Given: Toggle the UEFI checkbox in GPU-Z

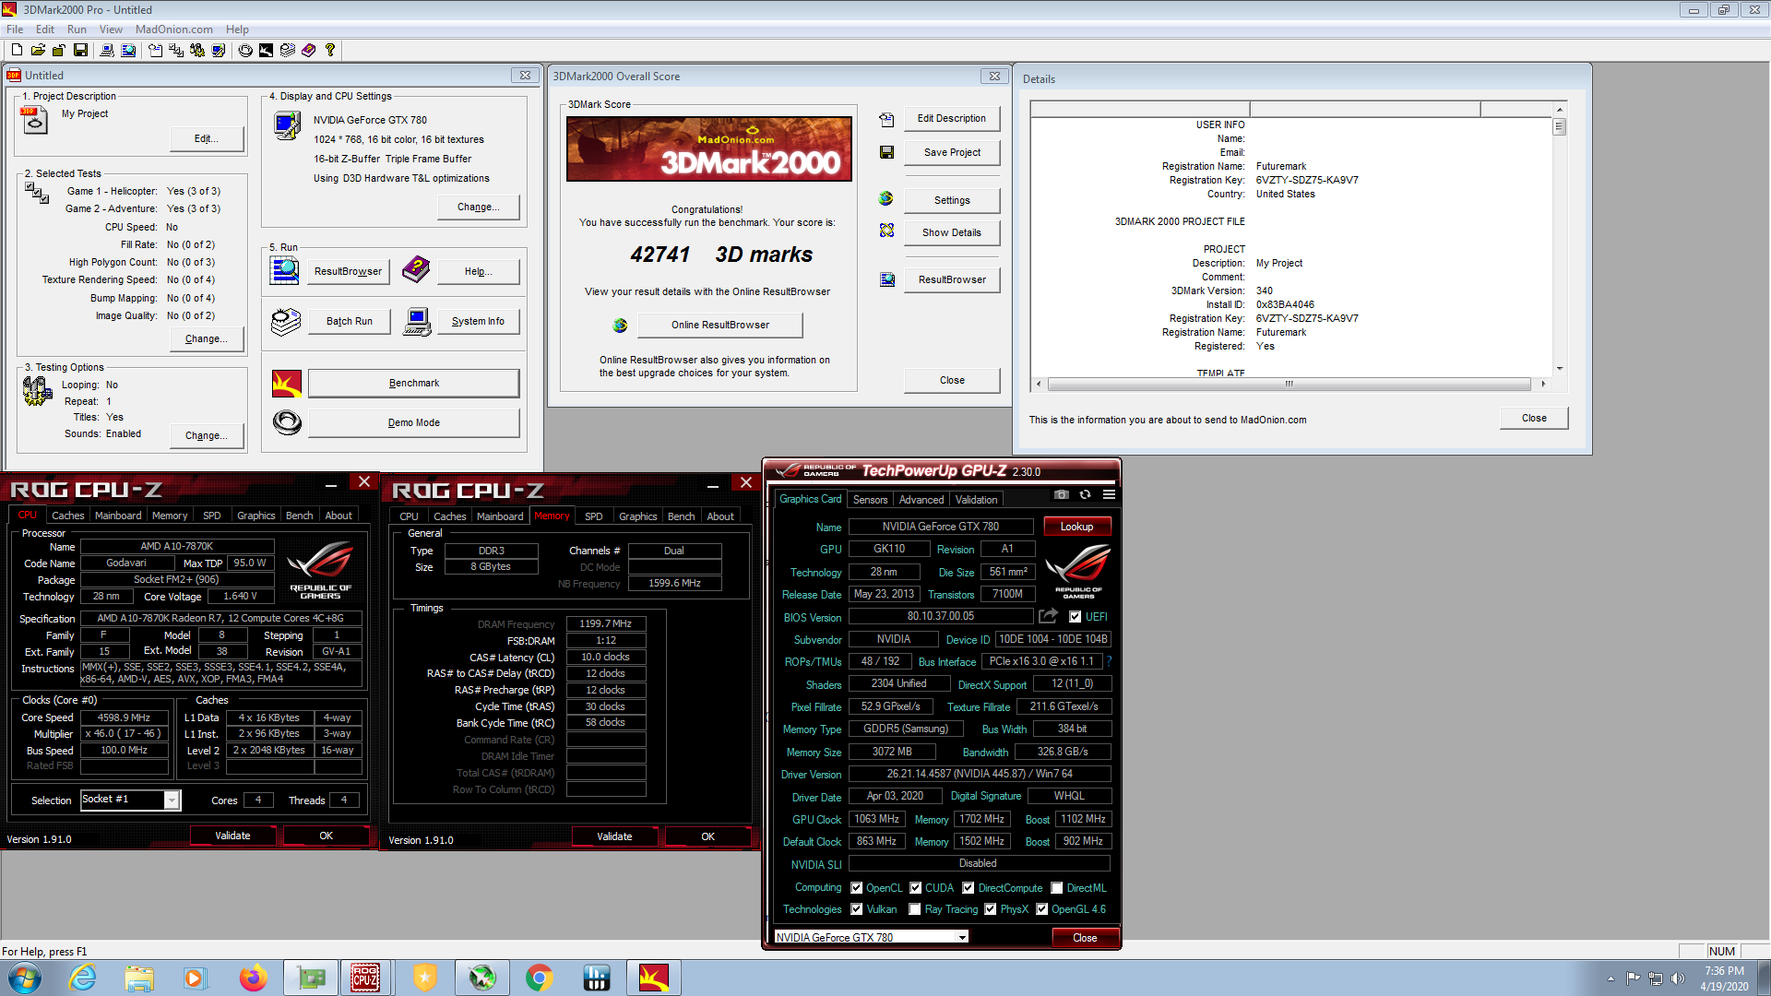Looking at the screenshot, I should pyautogui.click(x=1075, y=617).
